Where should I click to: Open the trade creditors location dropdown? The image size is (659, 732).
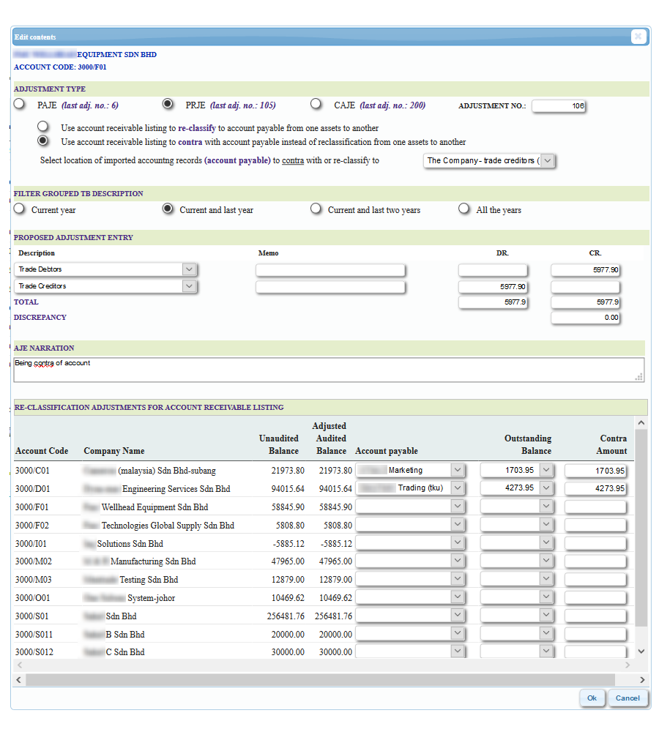point(547,160)
